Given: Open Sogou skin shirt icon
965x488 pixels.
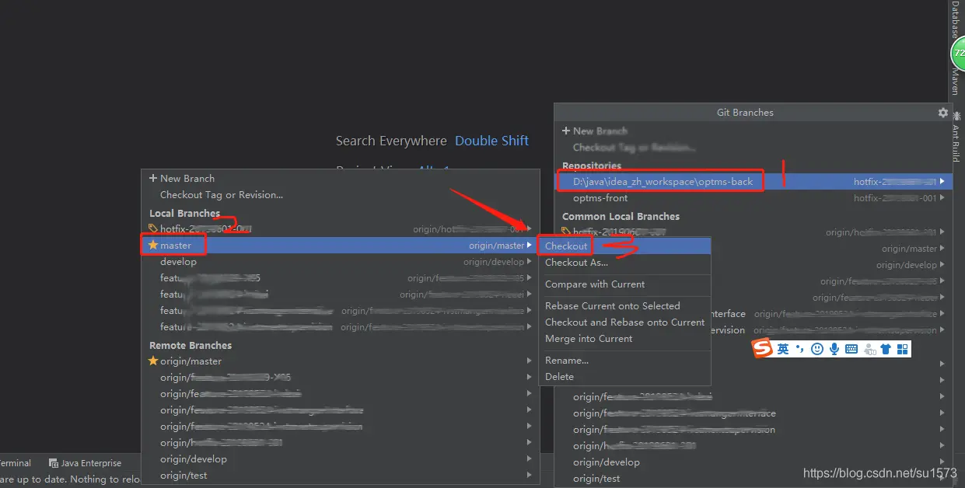Looking at the screenshot, I should [x=886, y=350].
